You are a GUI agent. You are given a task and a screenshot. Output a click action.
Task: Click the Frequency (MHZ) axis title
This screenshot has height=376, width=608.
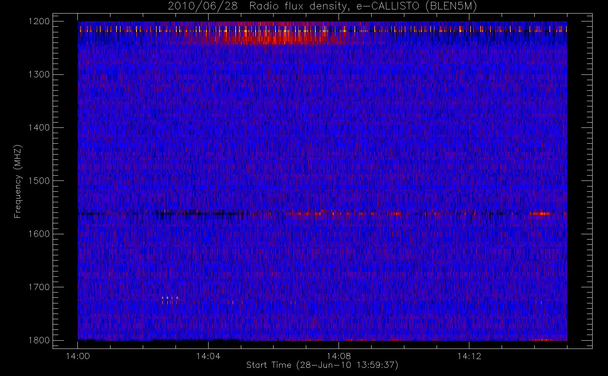pos(18,181)
